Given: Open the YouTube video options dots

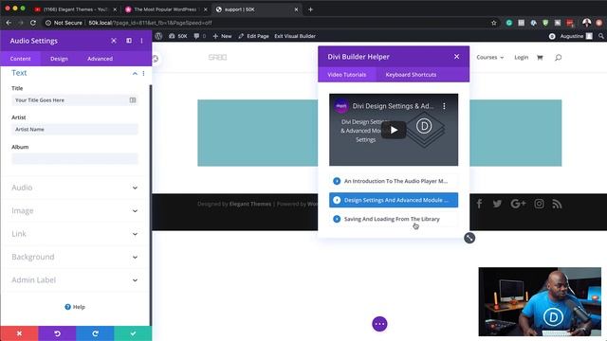Looking at the screenshot, I should click(x=444, y=106).
